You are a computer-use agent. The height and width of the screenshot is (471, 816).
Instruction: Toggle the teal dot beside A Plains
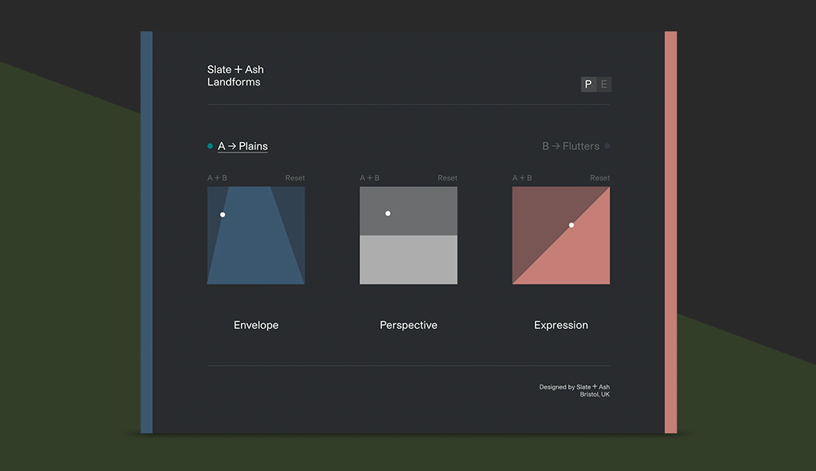pyautogui.click(x=210, y=146)
